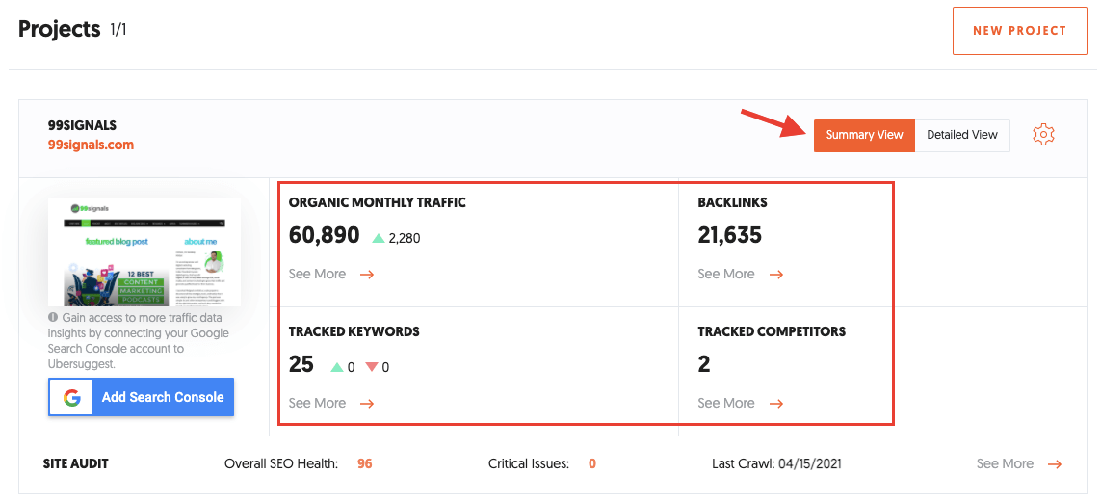Screen dimensions: 1101x502
Task: Click arrow beside Tracked Competitors See More
Action: pyautogui.click(x=776, y=404)
